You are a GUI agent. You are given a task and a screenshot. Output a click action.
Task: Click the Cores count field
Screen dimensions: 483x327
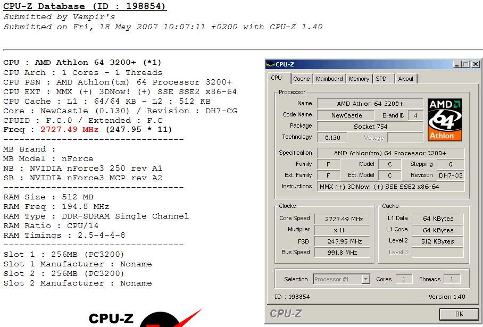[404, 279]
